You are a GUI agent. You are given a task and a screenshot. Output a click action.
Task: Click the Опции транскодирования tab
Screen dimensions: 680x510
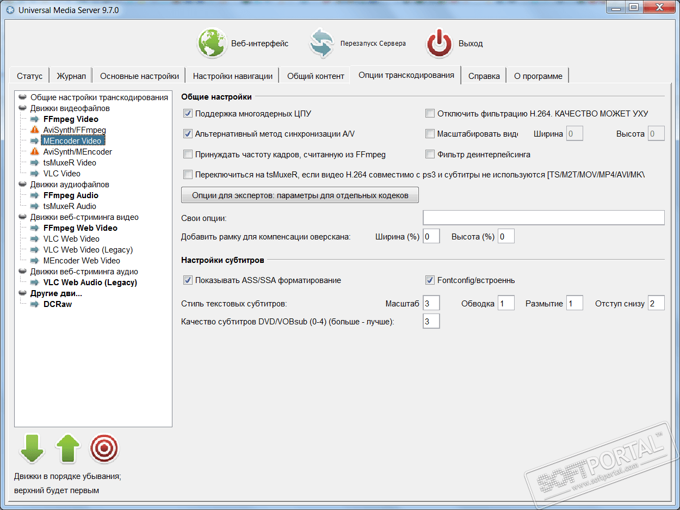pyautogui.click(x=406, y=75)
